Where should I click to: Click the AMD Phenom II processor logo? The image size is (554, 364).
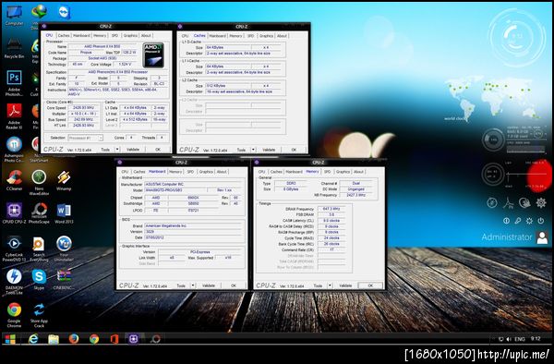click(x=153, y=55)
